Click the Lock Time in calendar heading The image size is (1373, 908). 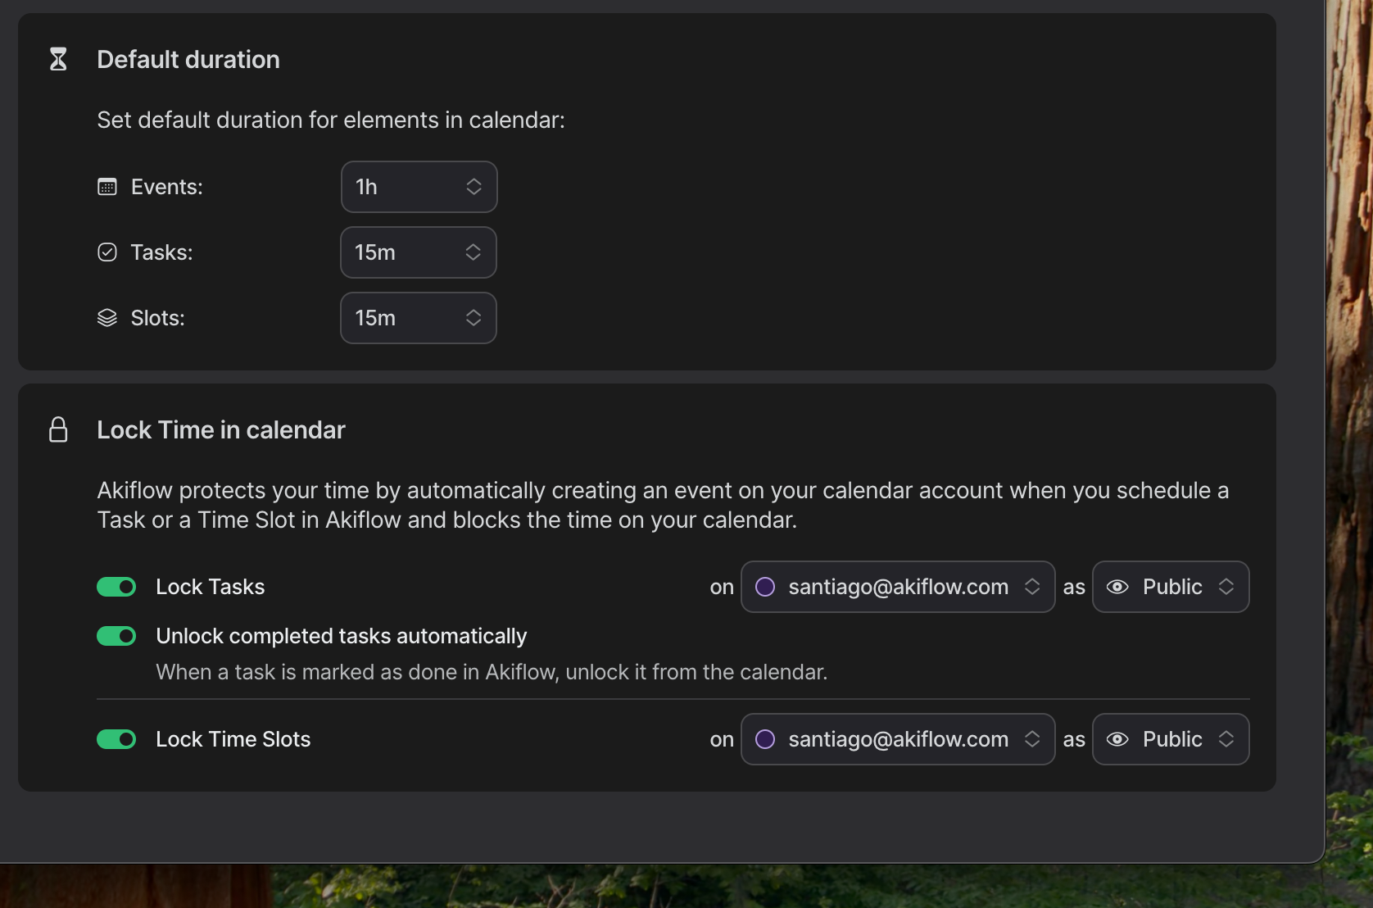coord(221,430)
